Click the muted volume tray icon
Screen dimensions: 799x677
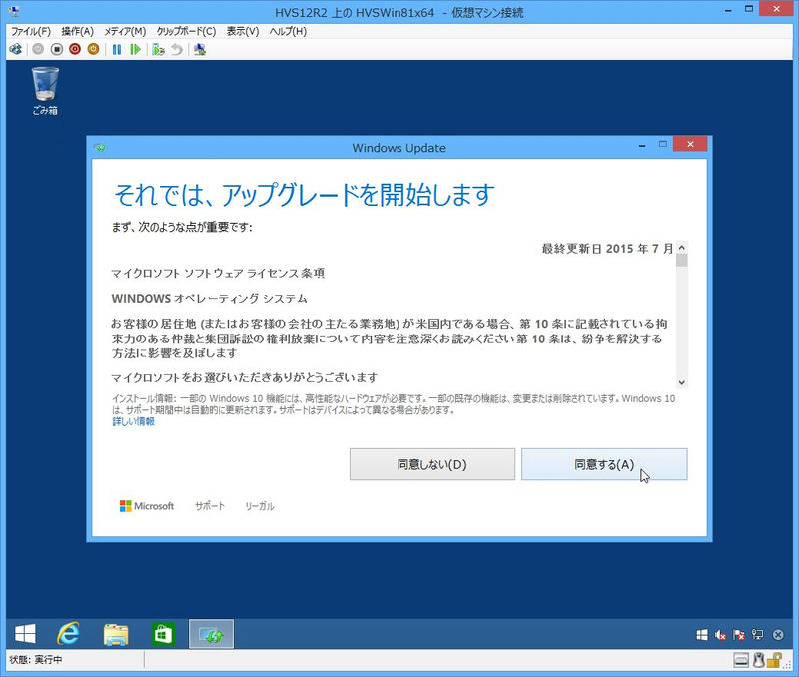click(720, 635)
